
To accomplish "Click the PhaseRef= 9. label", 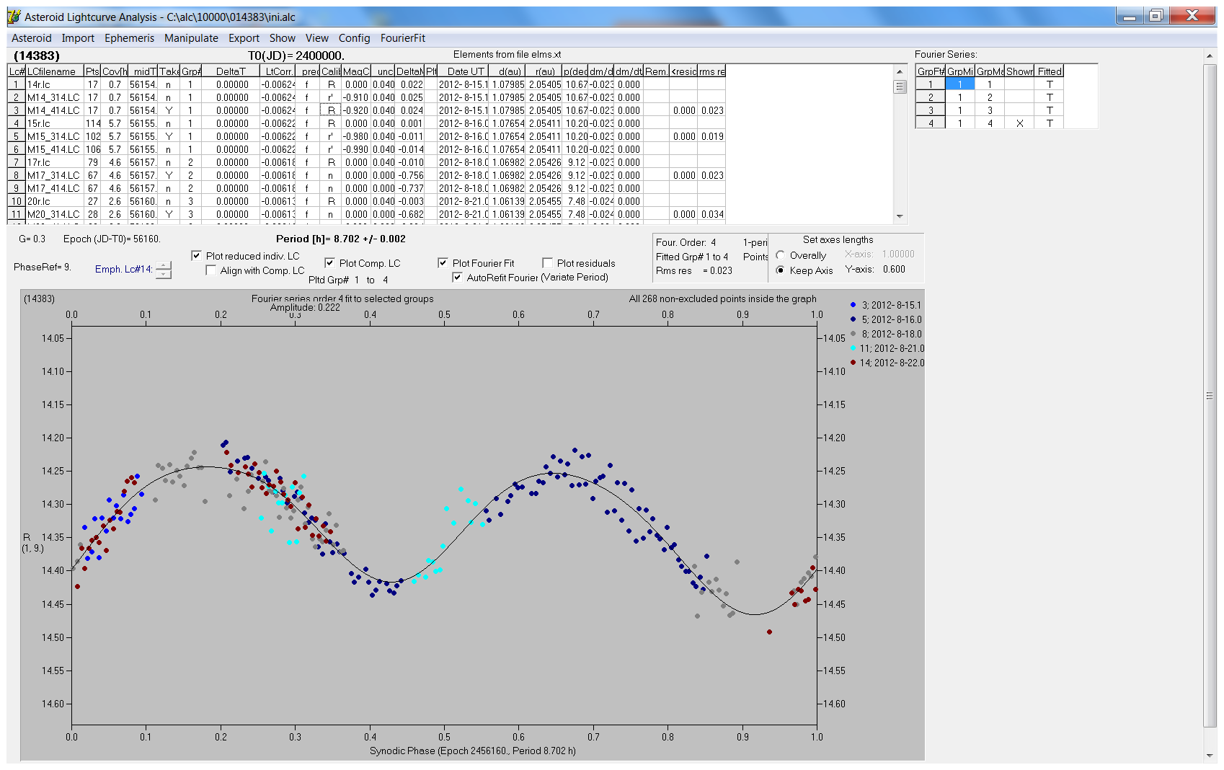I will (x=43, y=267).
